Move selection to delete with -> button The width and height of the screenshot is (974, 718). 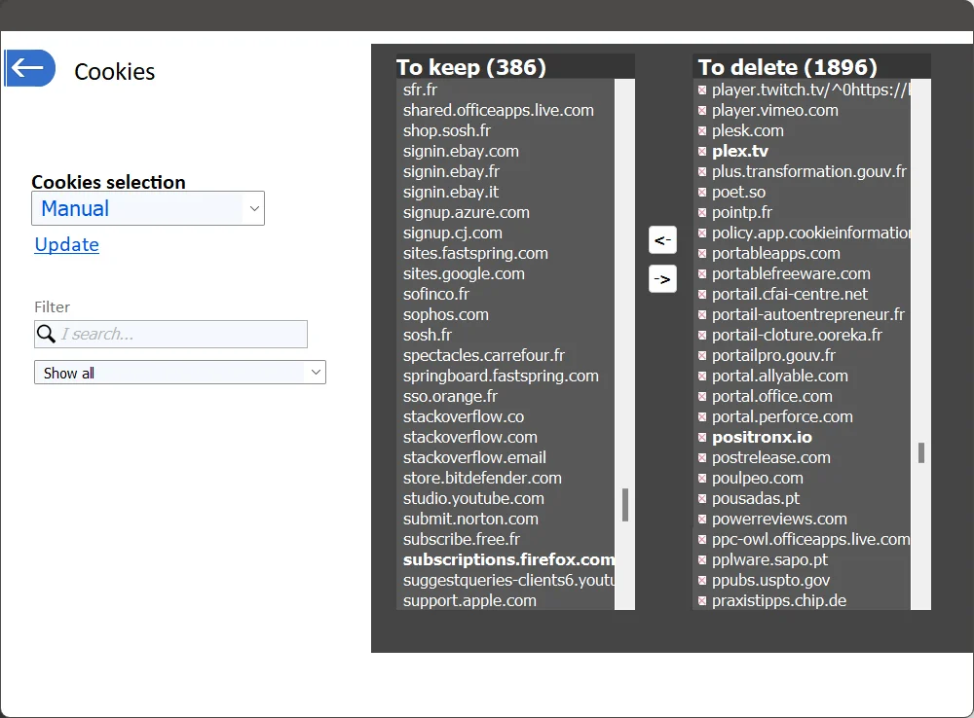click(x=662, y=279)
